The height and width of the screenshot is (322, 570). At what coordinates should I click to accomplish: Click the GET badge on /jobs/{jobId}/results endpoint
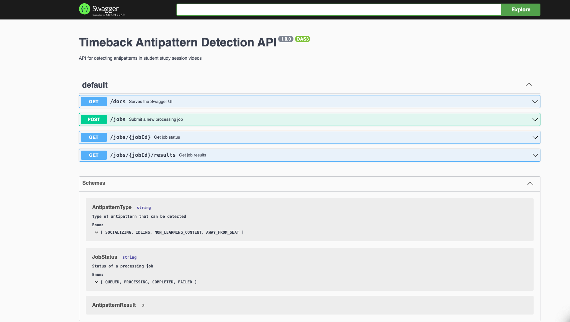(x=94, y=155)
